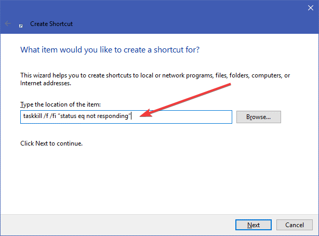The image size is (319, 236).
Task: Click the "/fi" switch in the command text
Action: tap(57, 116)
